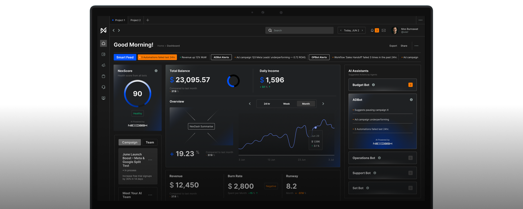The height and width of the screenshot is (209, 523).
Task: Click '3 Automations failed last 24hr.' in ADBot
Action: pyautogui.click(x=372, y=129)
